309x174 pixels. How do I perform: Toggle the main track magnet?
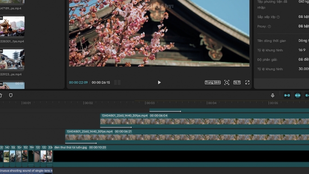click(x=287, y=95)
